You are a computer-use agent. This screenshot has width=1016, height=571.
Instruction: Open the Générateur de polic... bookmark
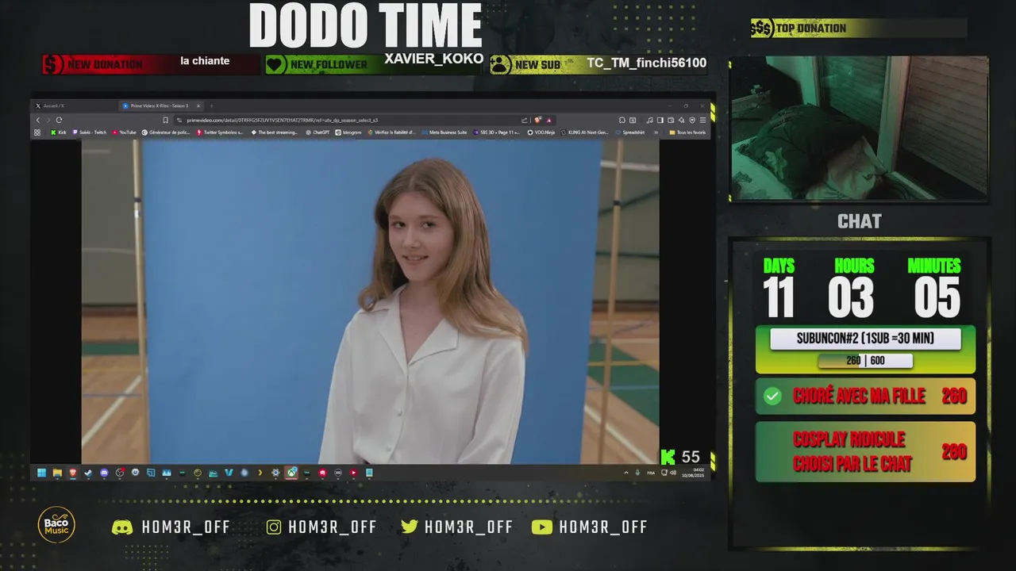click(166, 132)
